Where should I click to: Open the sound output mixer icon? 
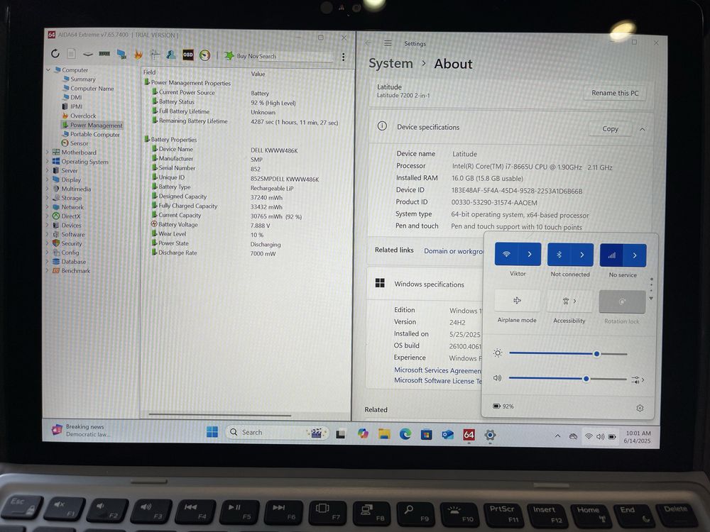coord(637,379)
